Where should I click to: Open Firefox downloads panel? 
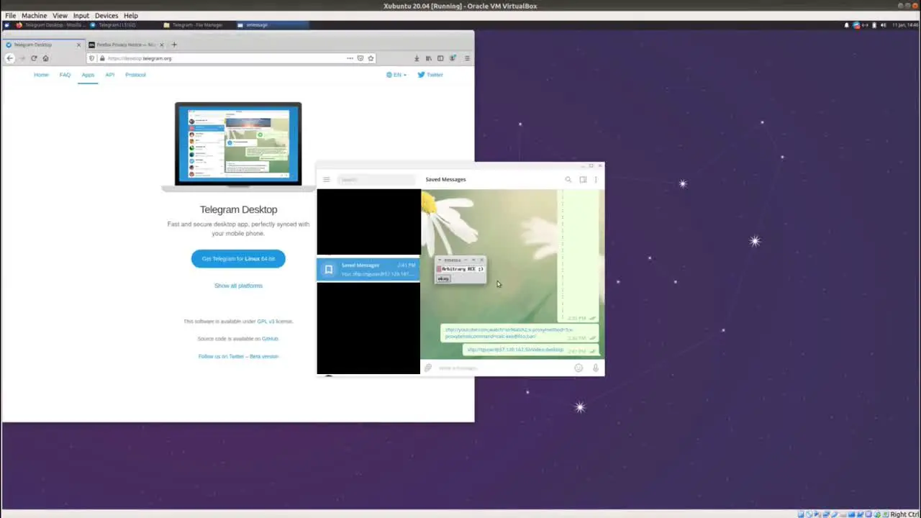click(x=417, y=58)
